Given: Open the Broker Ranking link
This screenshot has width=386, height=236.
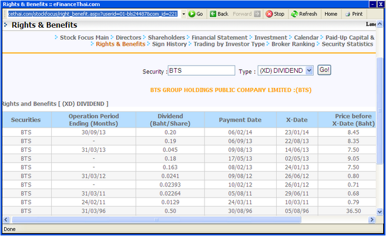Looking at the screenshot, I should [x=293, y=44].
